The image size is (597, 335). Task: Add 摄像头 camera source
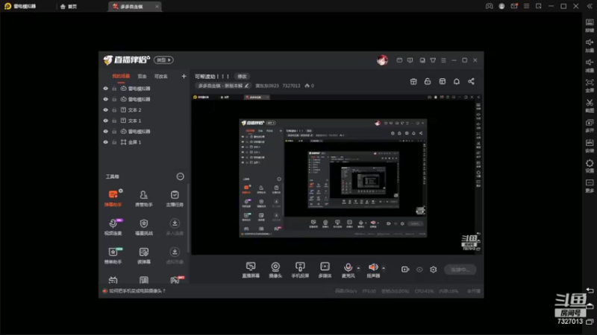275,269
